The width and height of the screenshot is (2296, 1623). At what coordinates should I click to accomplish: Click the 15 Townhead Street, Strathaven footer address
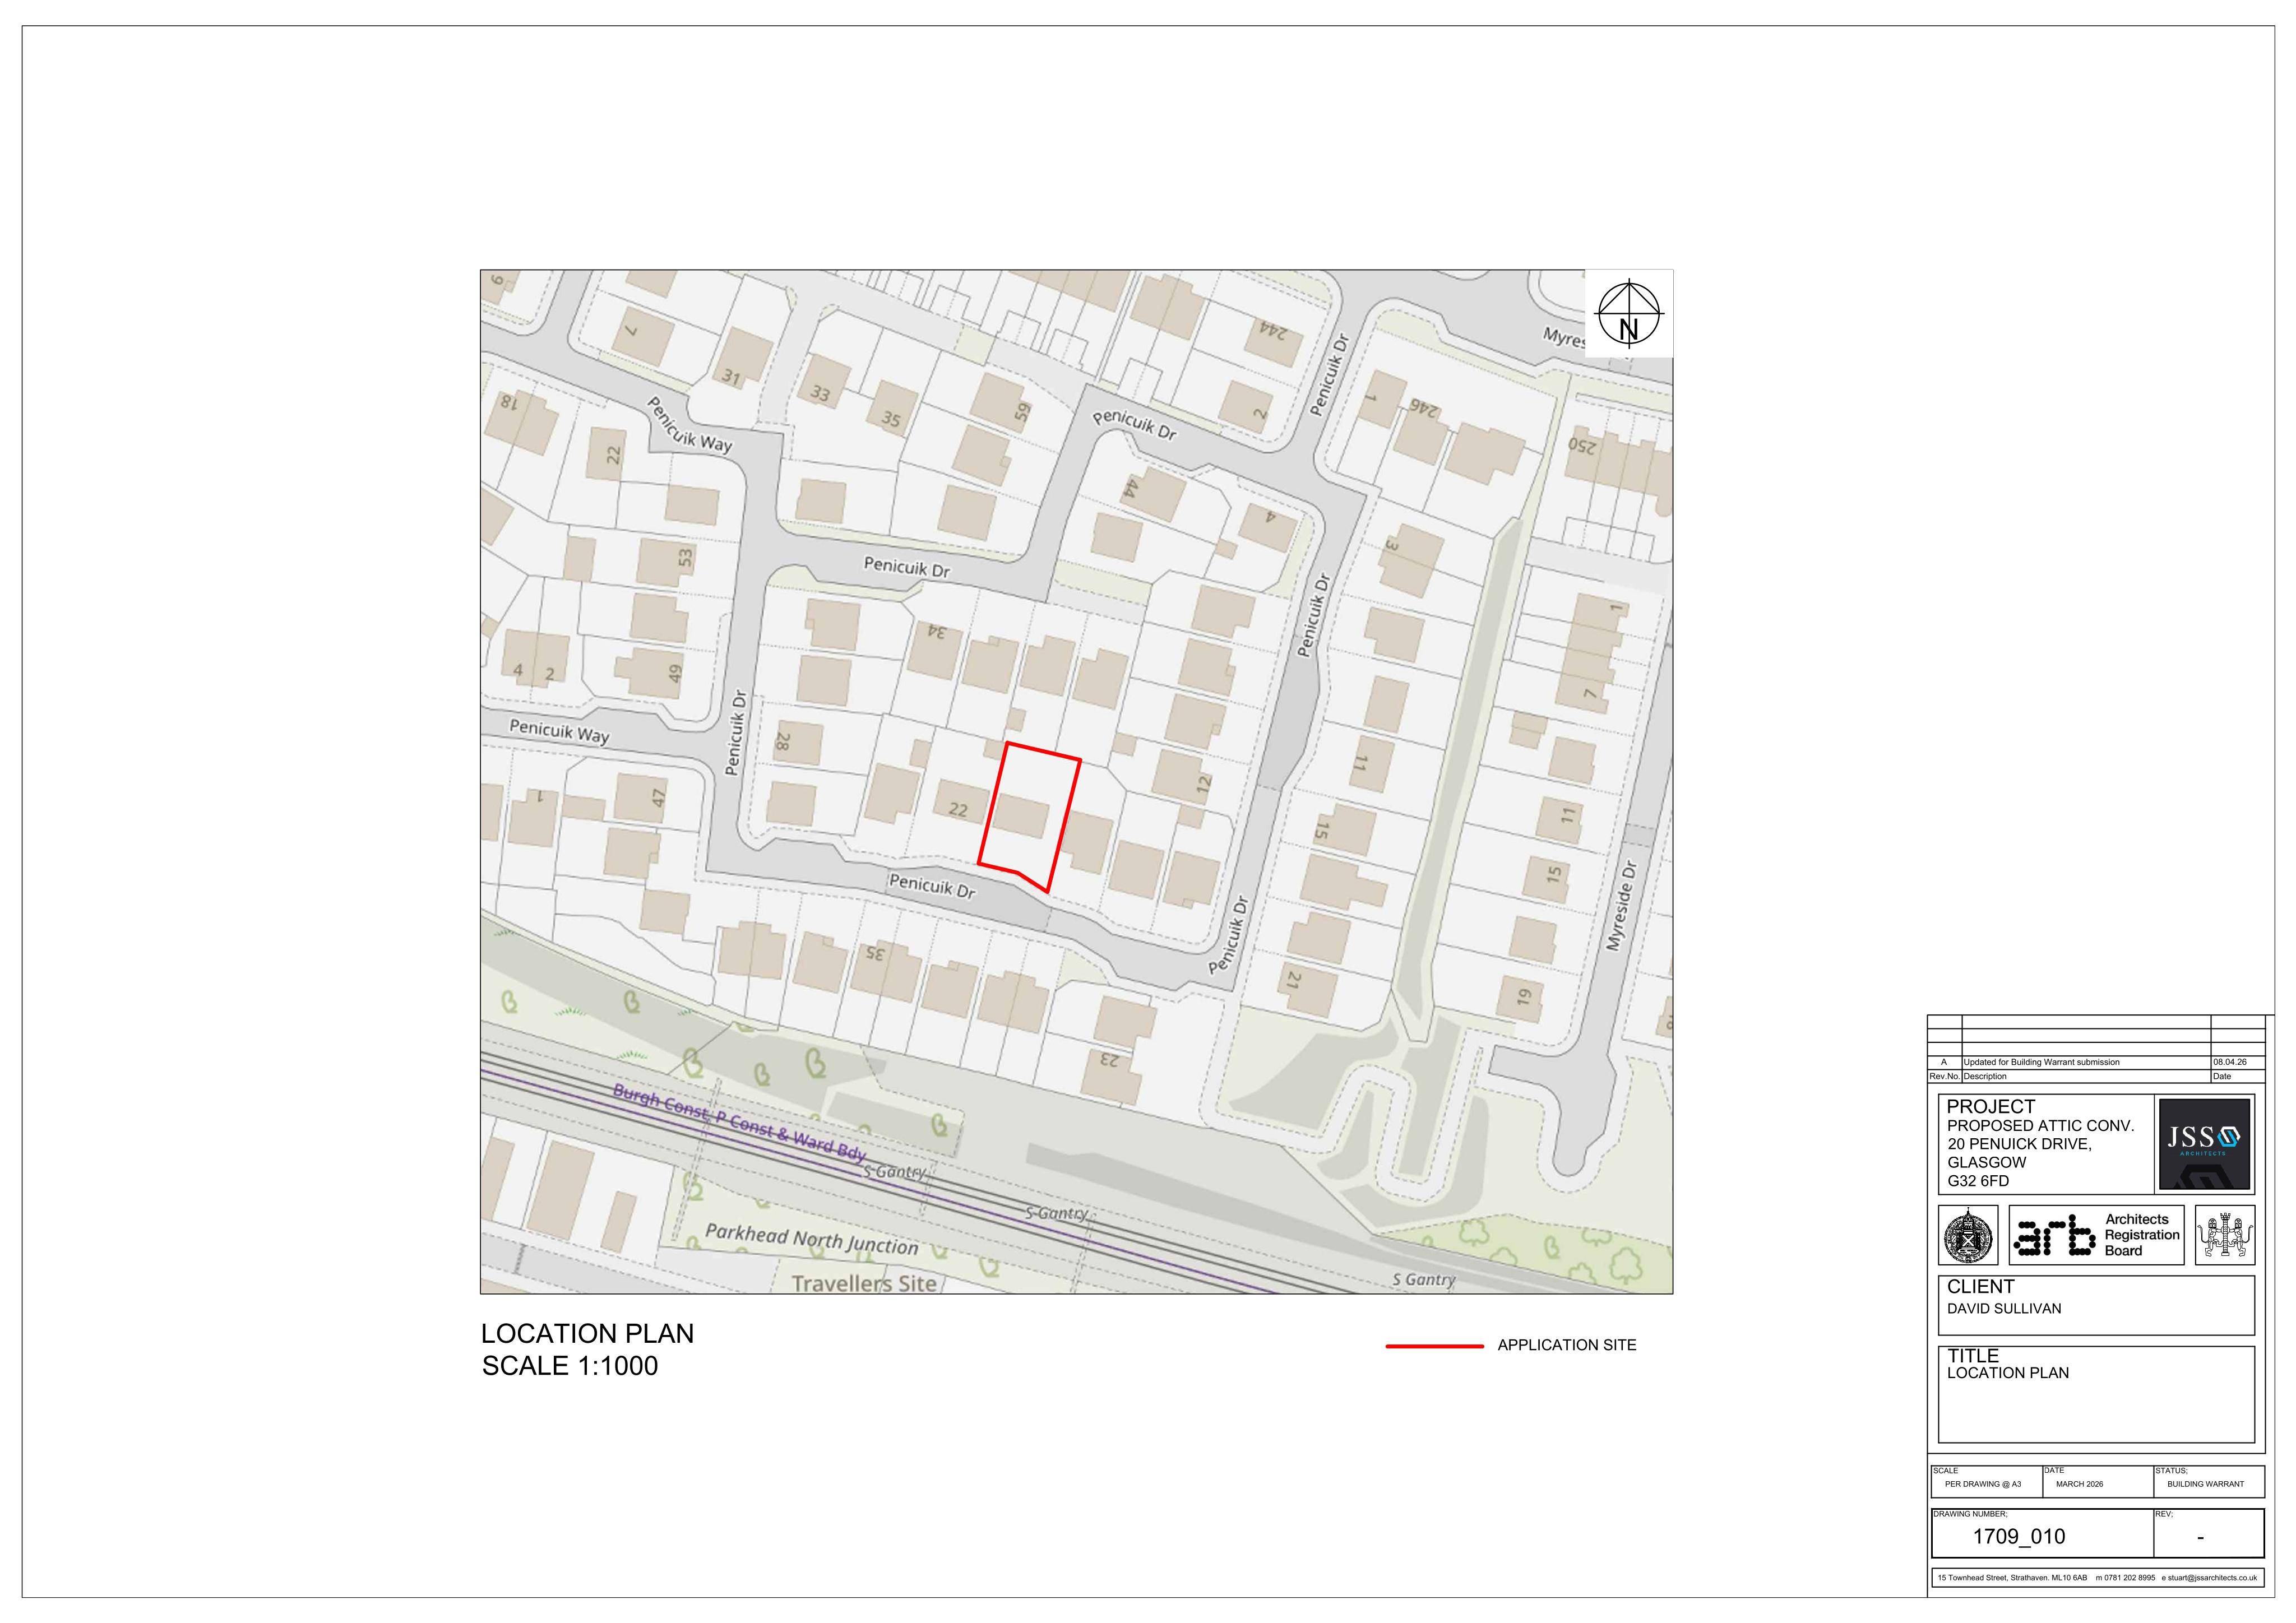[2012, 1578]
